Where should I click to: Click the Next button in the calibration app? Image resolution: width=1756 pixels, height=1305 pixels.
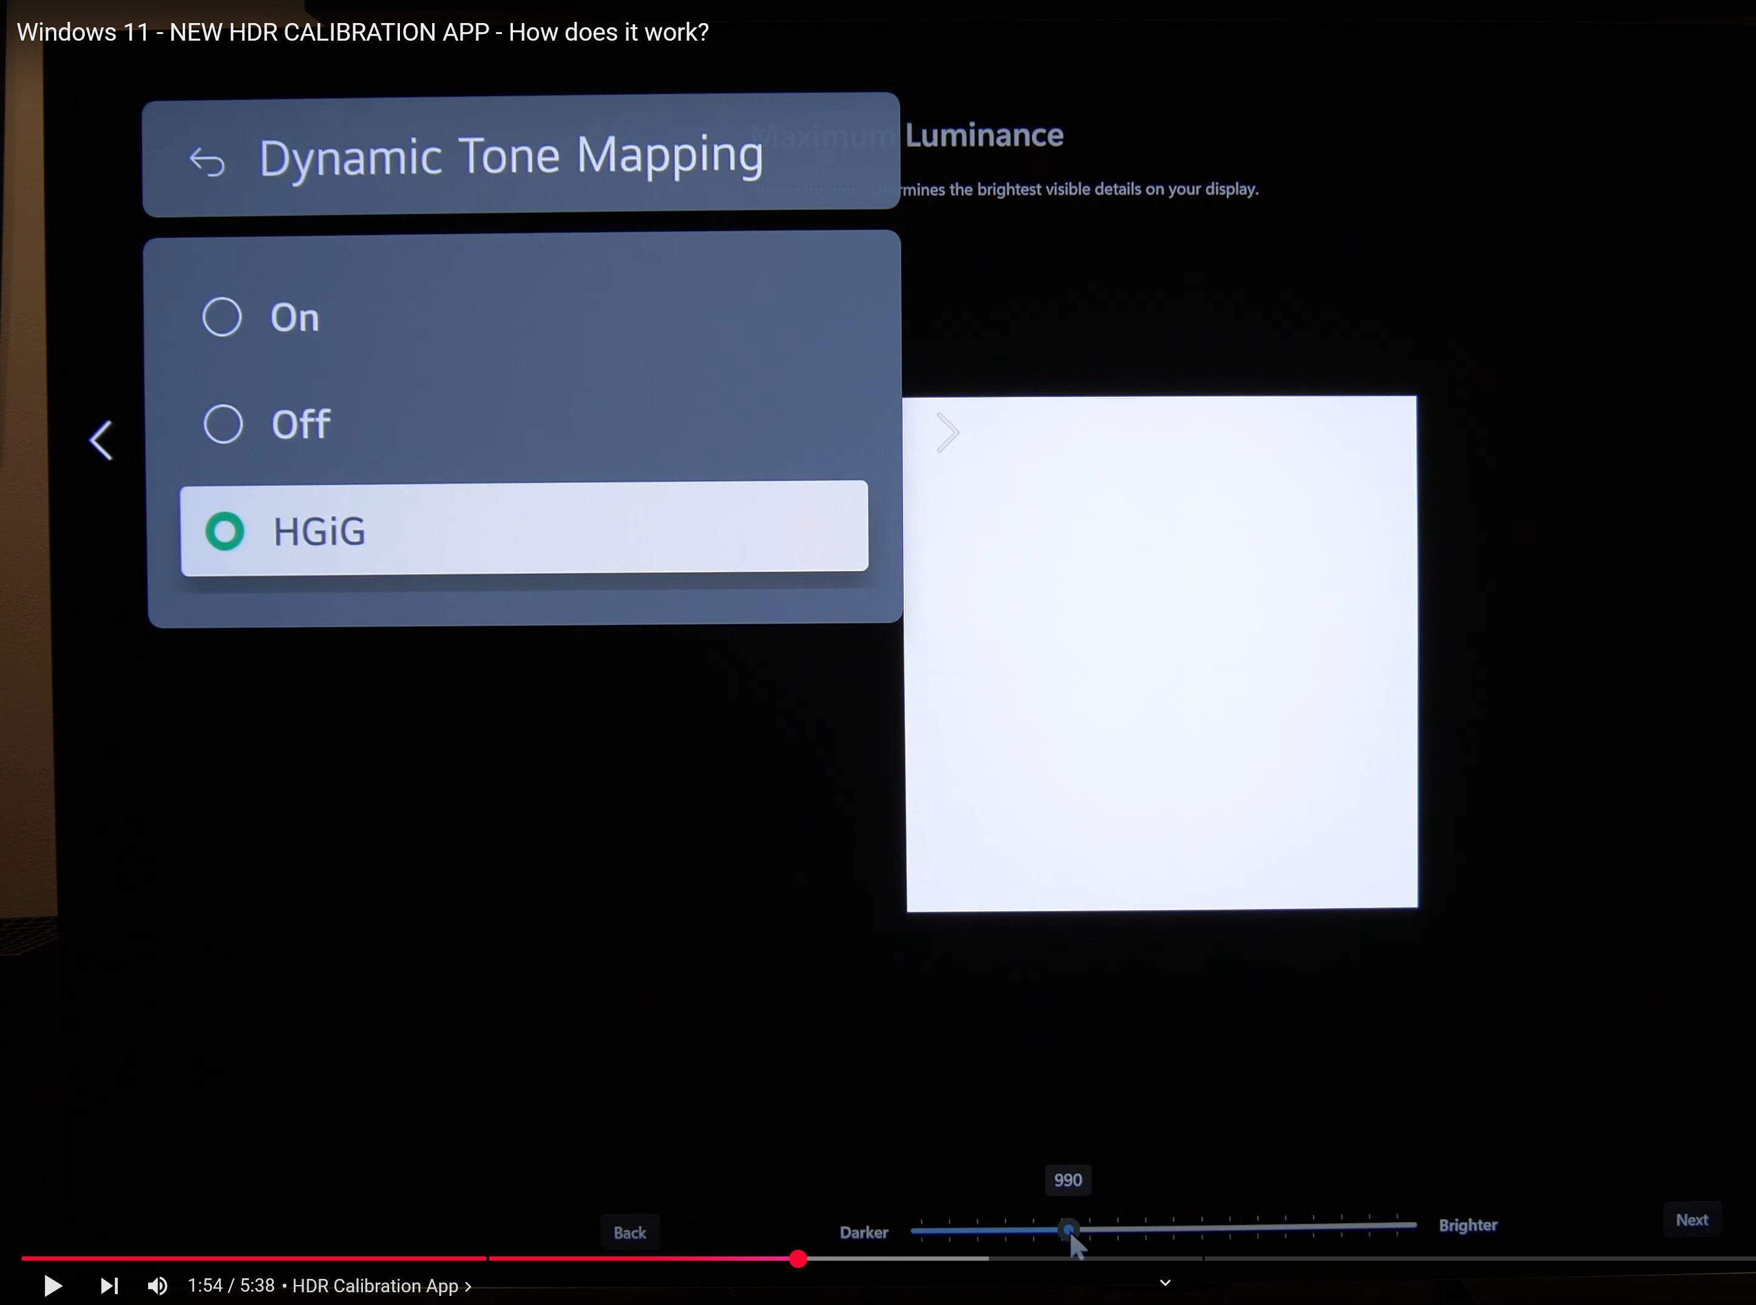[1692, 1219]
